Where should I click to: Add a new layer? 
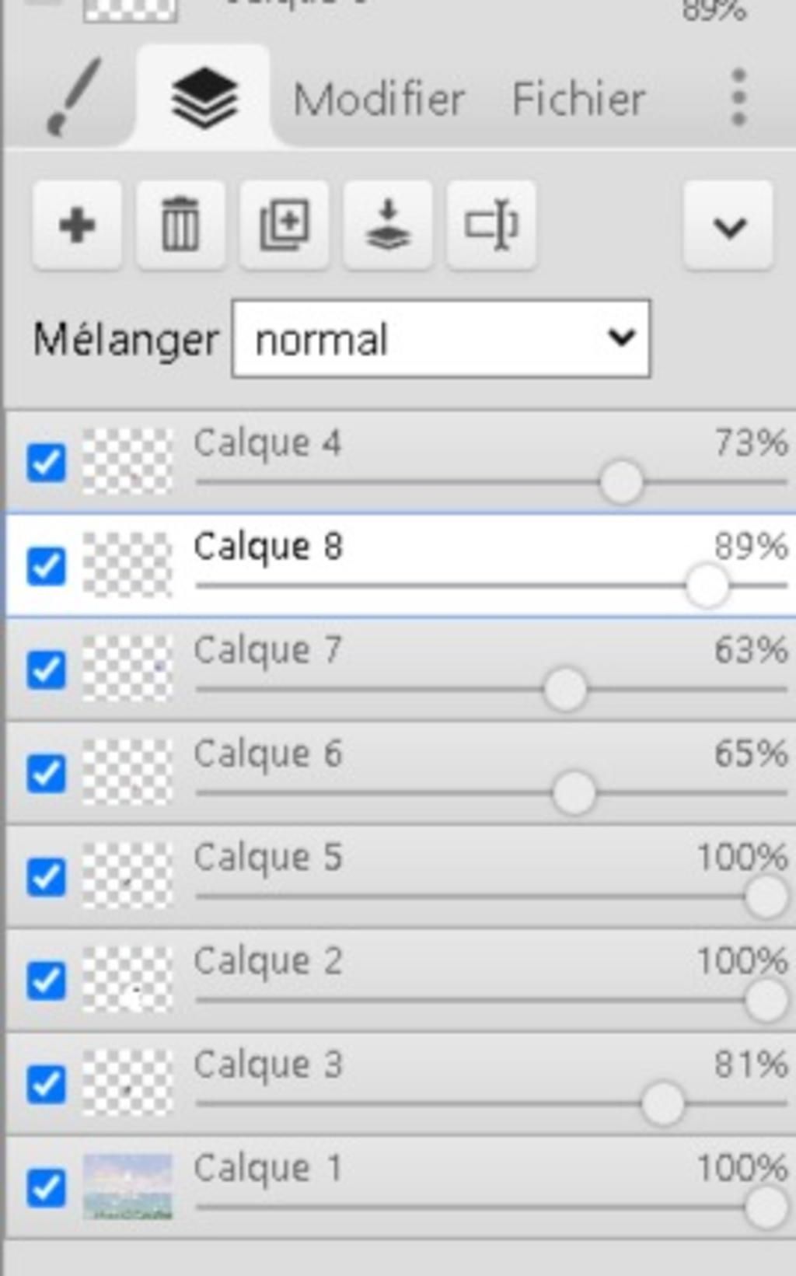pyautogui.click(x=77, y=226)
